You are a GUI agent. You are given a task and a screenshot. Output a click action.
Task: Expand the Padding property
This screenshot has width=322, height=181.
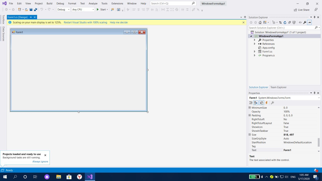[x=250, y=115]
